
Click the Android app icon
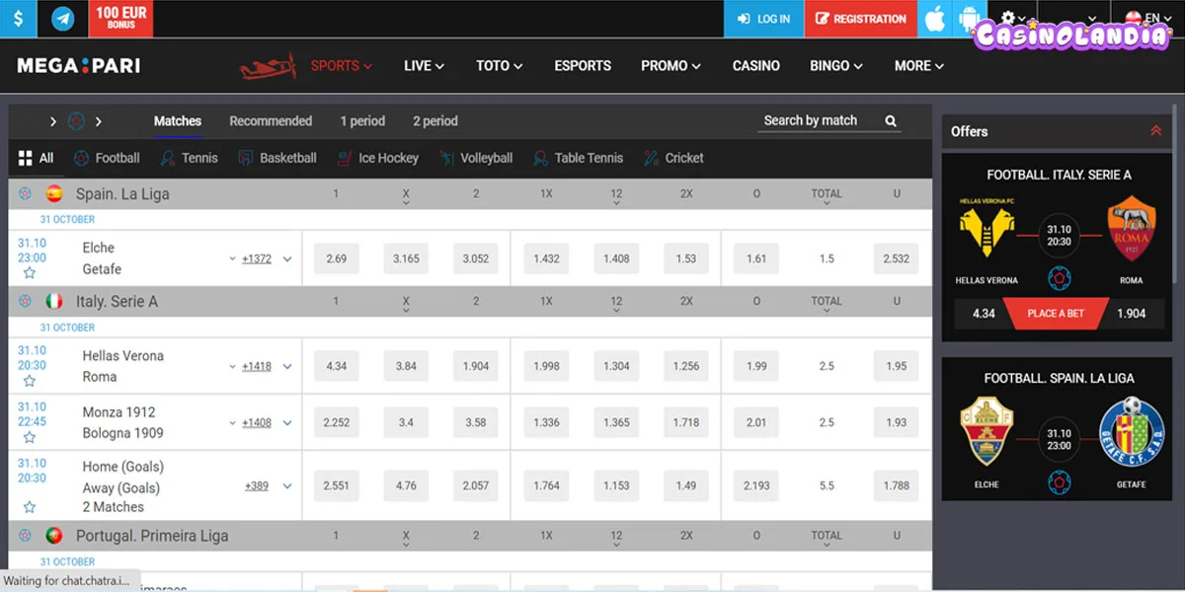[x=970, y=19]
